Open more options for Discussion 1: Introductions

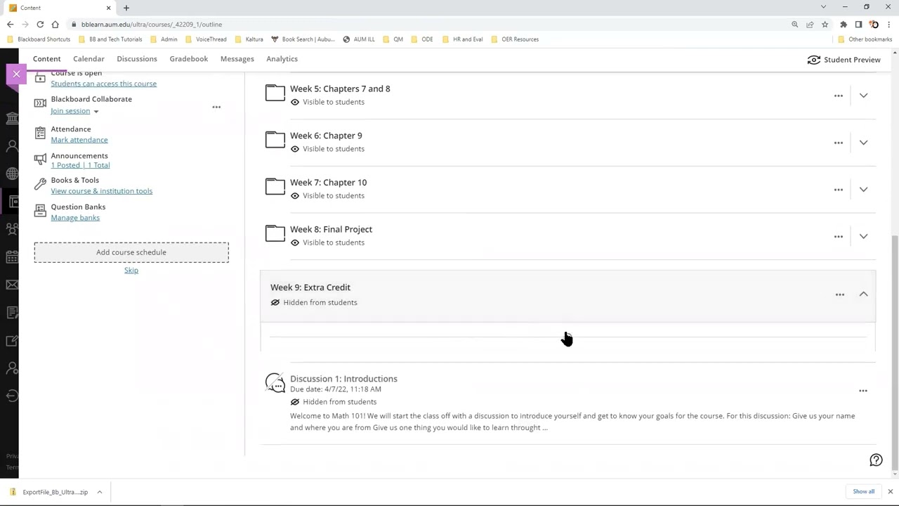[x=862, y=391]
